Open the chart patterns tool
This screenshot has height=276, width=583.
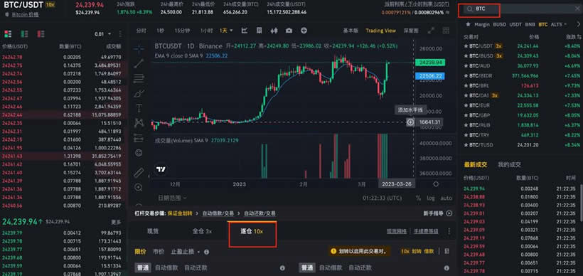(139, 122)
